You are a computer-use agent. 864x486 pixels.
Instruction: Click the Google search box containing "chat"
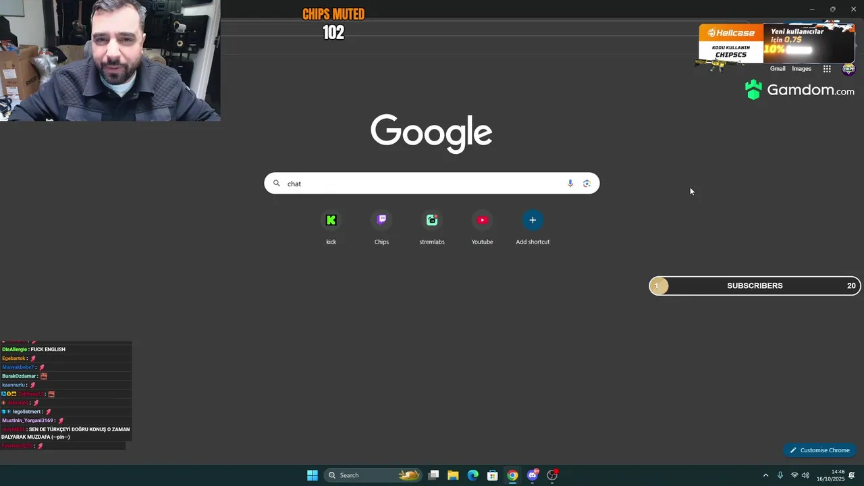(431, 184)
